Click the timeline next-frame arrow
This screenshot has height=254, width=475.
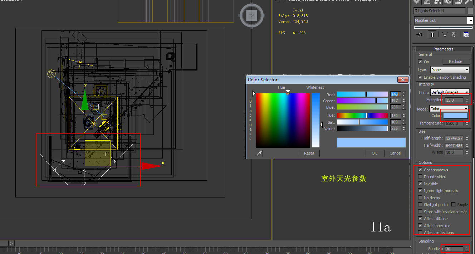(x=11, y=243)
